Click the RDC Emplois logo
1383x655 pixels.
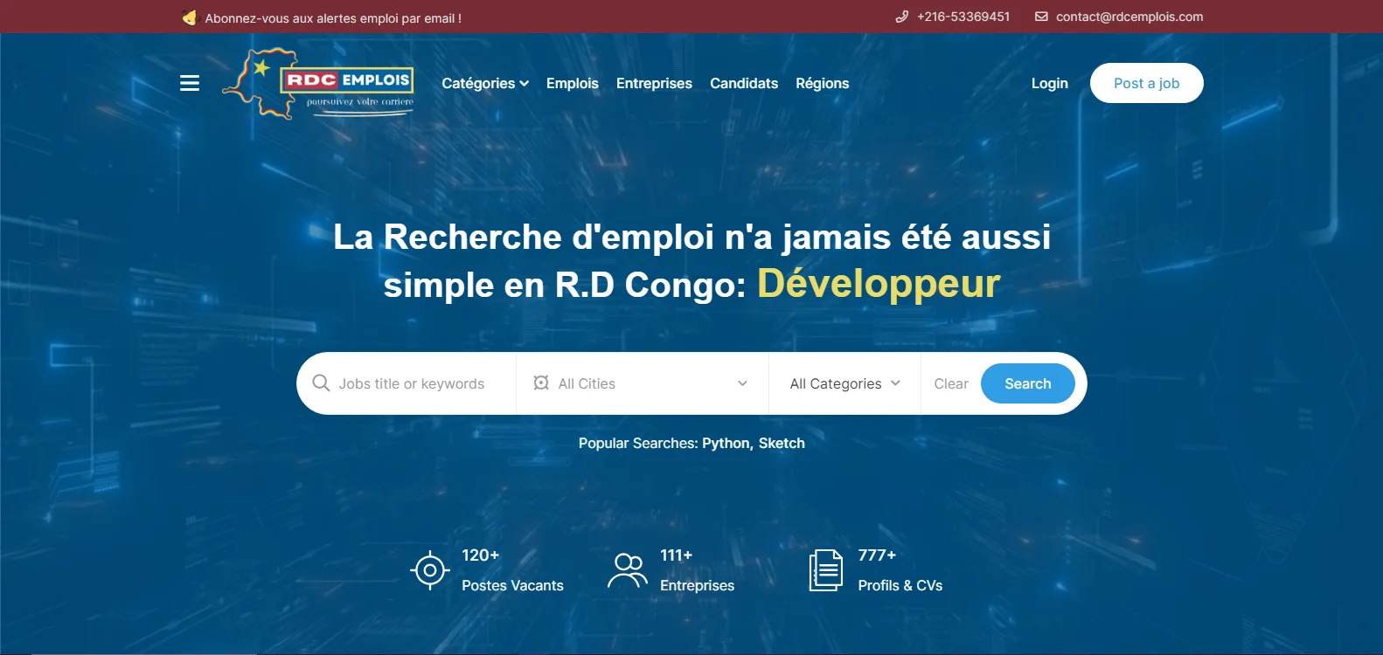tap(318, 84)
